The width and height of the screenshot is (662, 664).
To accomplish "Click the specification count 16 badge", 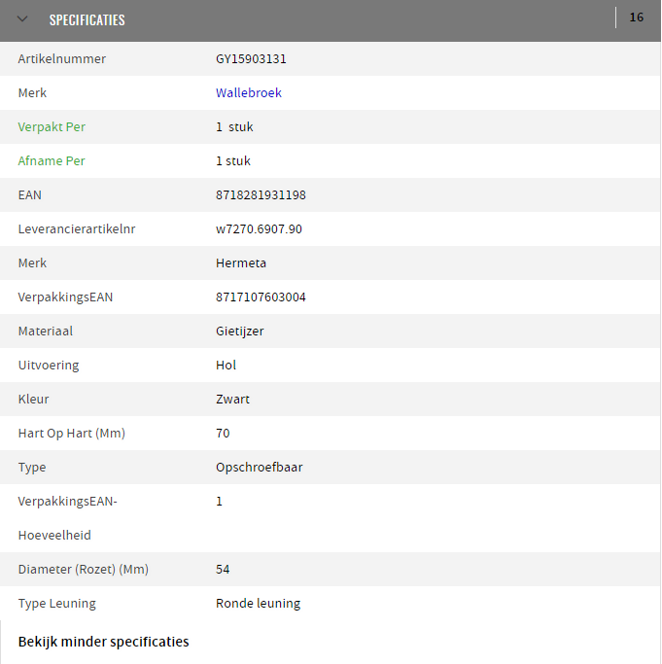I will pos(636,17).
